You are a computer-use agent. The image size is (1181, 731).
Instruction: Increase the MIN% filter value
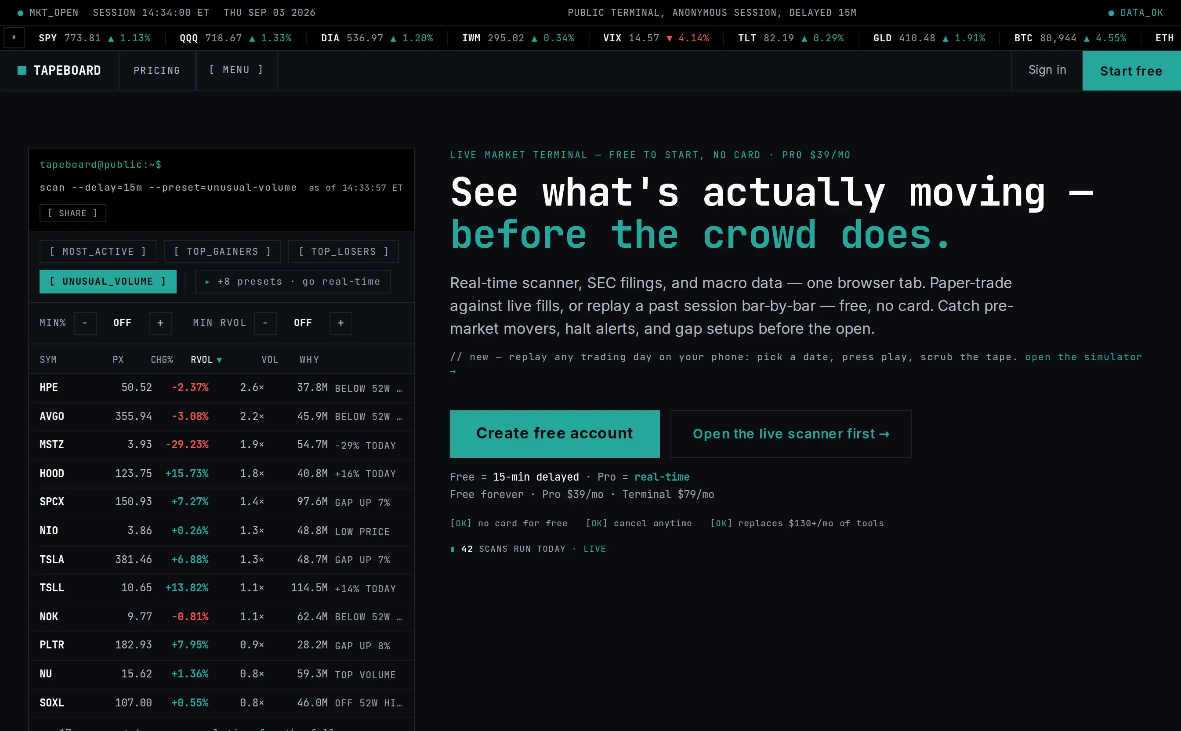point(160,323)
